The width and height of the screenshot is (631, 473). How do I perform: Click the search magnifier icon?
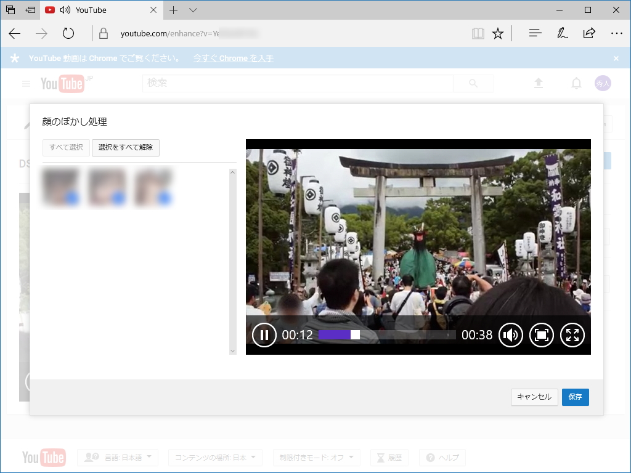473,83
